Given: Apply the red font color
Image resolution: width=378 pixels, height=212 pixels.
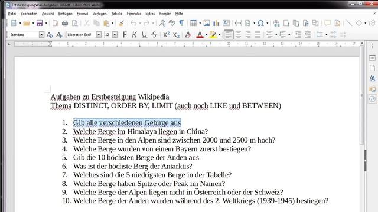Looking at the screenshot, I should [x=200, y=35].
